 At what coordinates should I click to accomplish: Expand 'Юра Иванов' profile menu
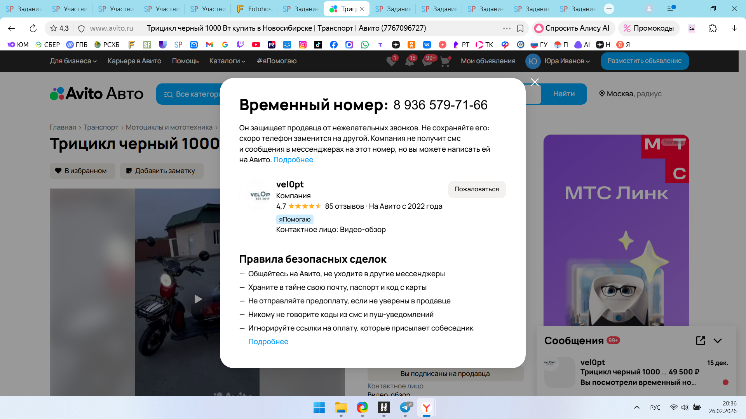566,61
